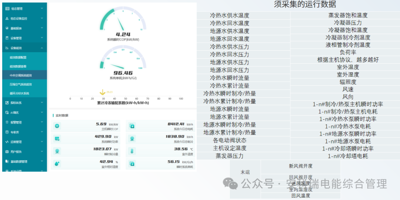Open the 能效数据查看 submenu item
Viewport: 400px width, 200px height.
coord(24,66)
